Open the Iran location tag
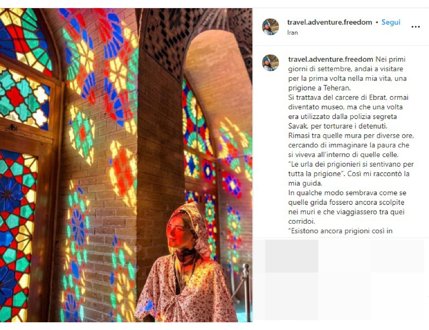This screenshot has height=330, width=429. (292, 33)
